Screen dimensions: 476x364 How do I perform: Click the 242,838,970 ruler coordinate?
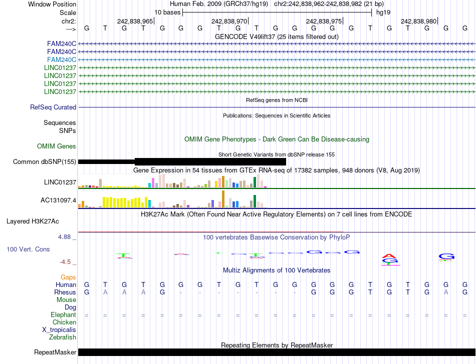pos(229,21)
